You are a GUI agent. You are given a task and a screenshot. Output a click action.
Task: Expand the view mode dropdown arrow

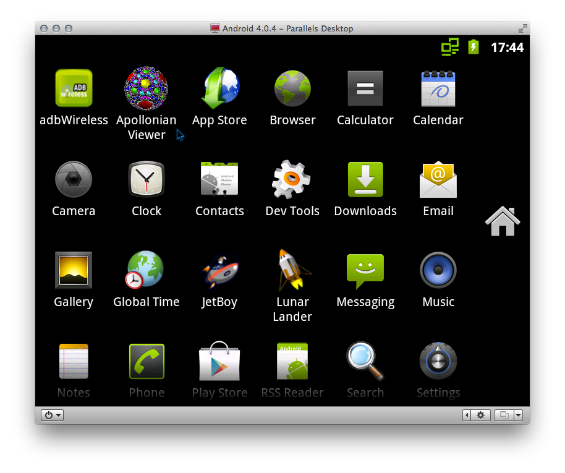[x=518, y=415]
